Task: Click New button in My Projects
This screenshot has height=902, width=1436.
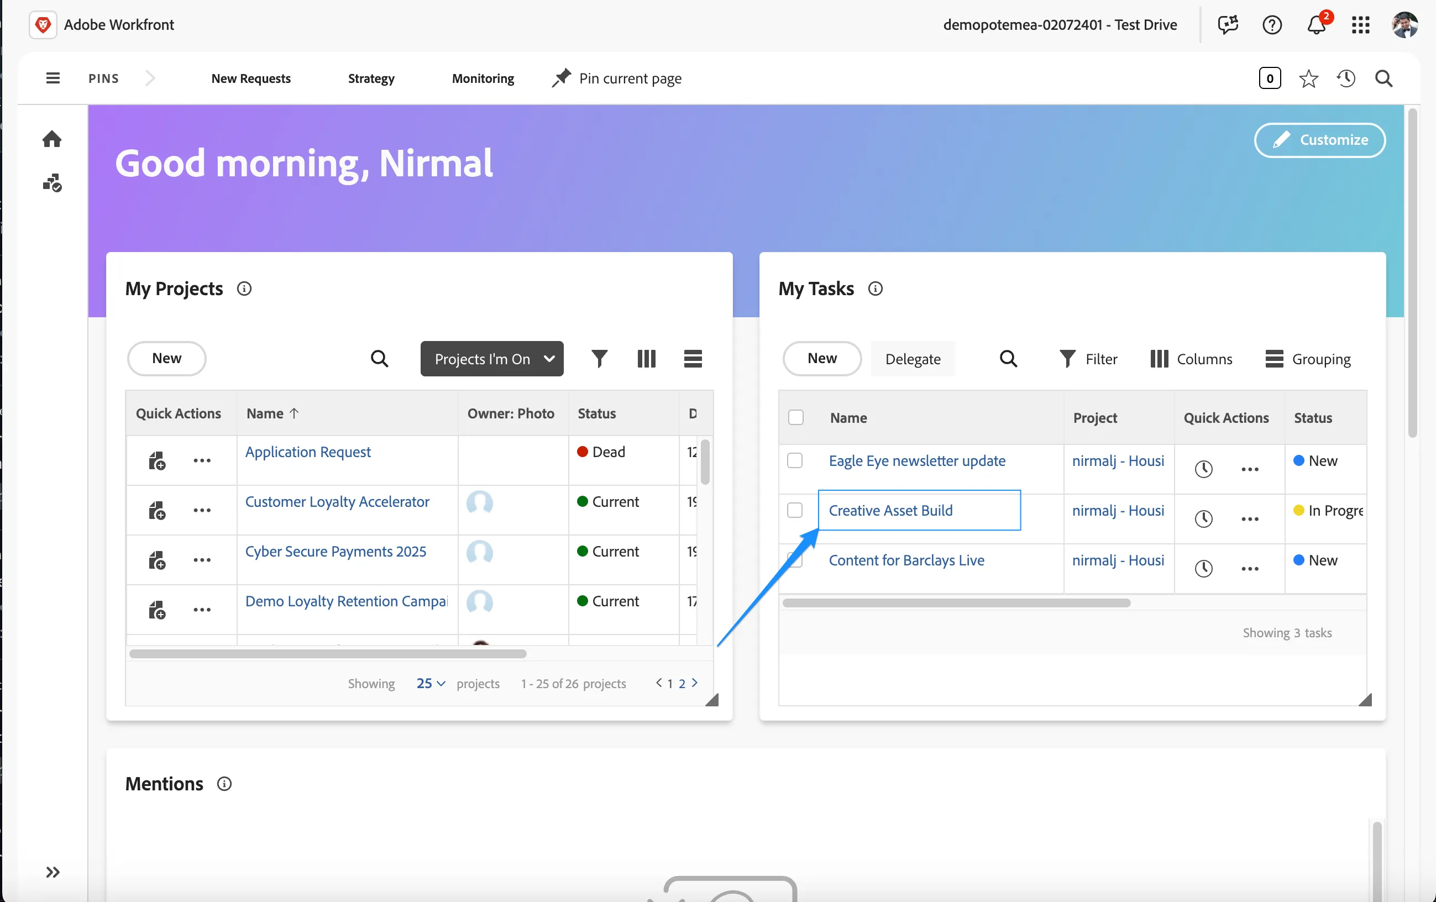Action: coord(166,358)
